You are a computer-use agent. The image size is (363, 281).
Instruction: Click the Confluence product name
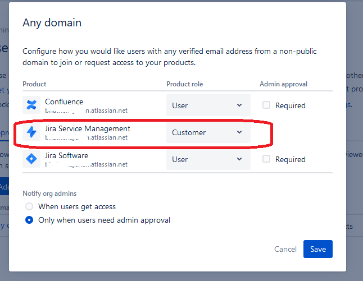point(64,102)
